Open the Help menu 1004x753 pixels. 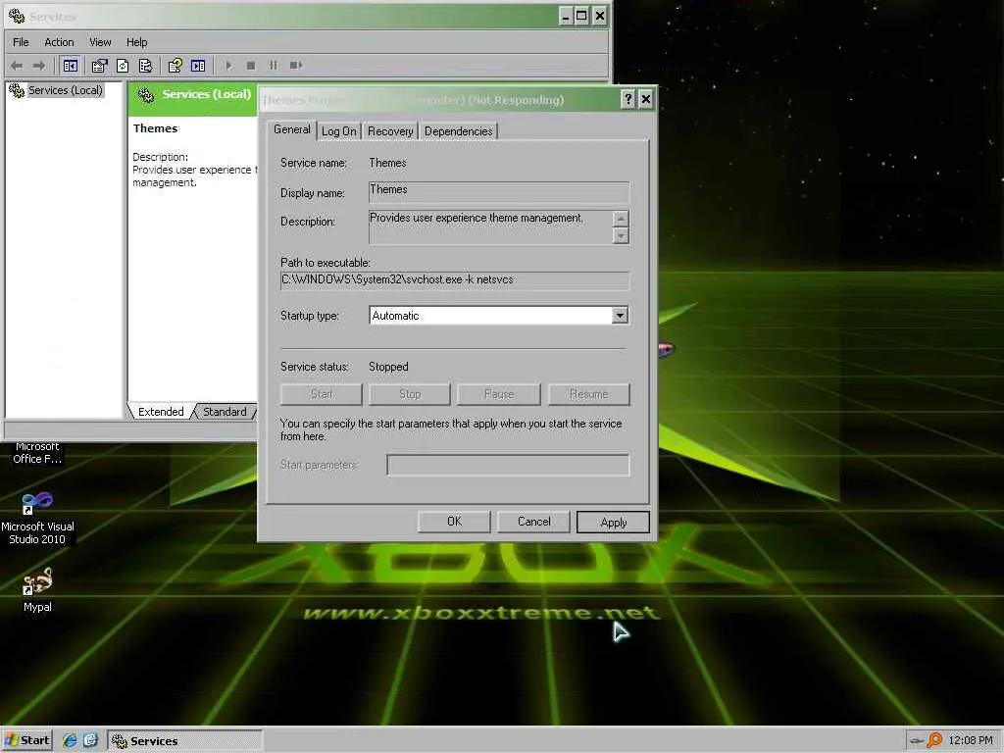(136, 42)
